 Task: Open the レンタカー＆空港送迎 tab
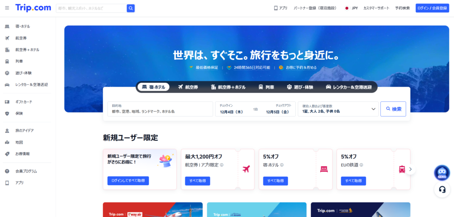pyautogui.click(x=348, y=87)
